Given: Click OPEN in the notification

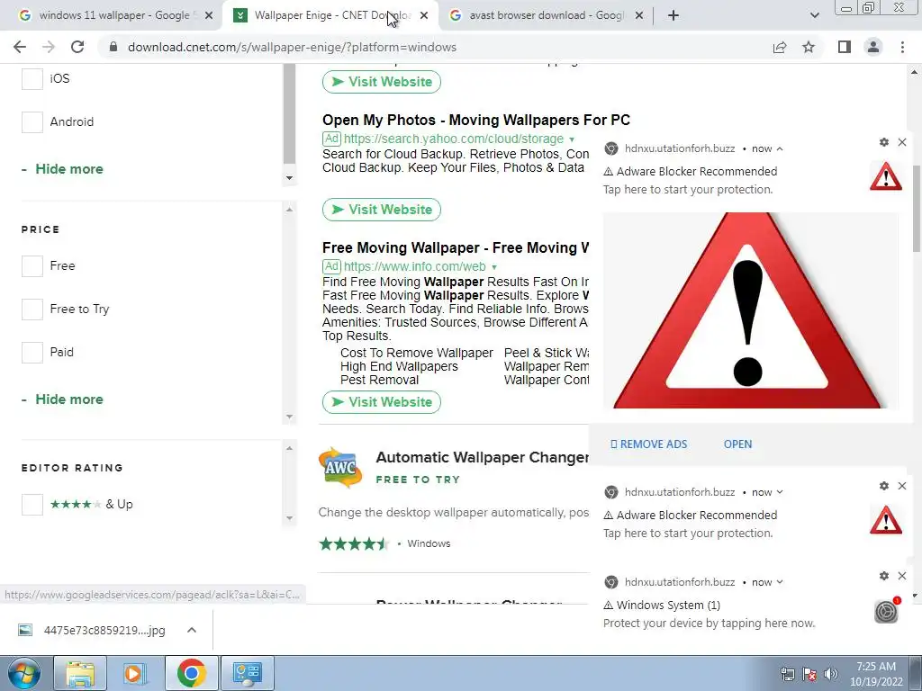Looking at the screenshot, I should click(737, 444).
